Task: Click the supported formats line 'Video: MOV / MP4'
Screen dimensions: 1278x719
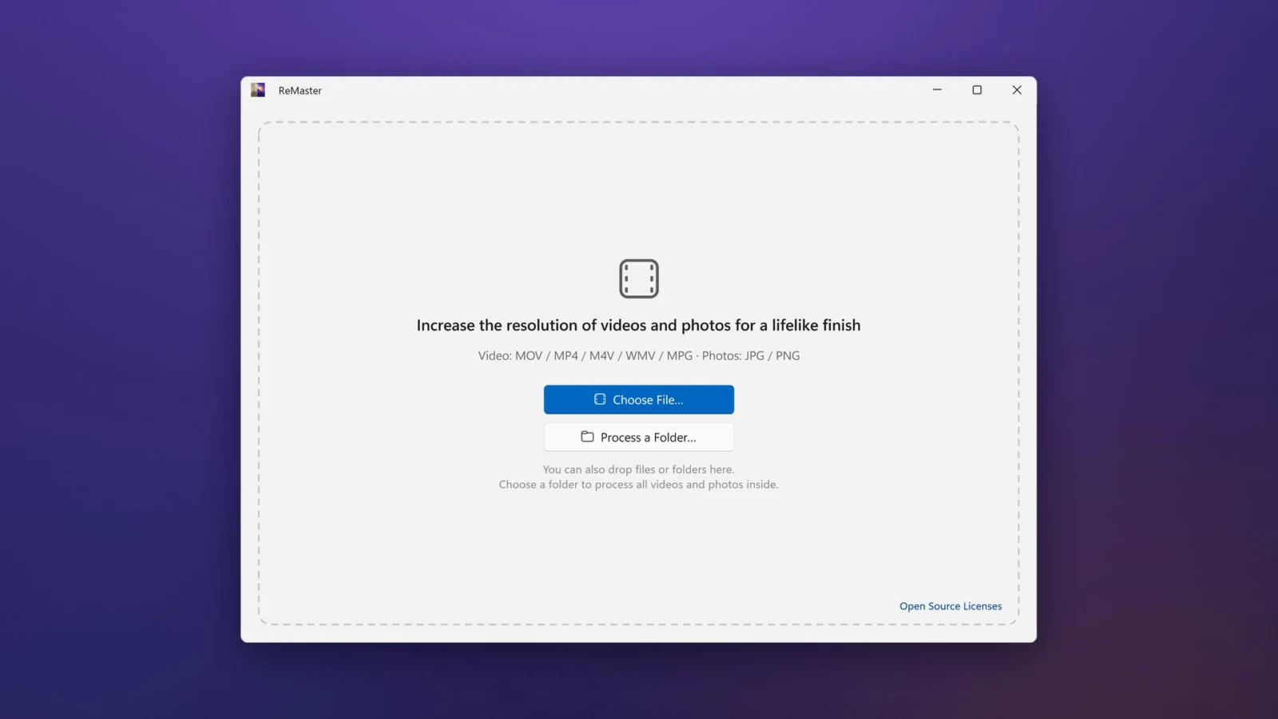Action: tap(638, 356)
